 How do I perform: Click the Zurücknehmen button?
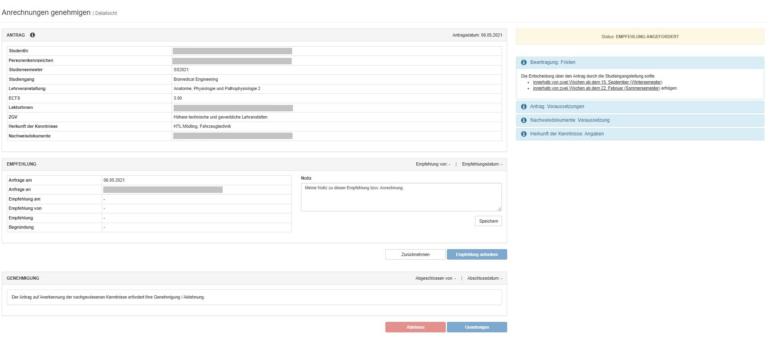(x=415, y=254)
